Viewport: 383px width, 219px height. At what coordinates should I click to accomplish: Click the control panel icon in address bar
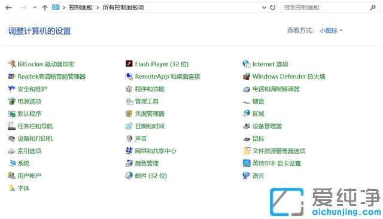[56, 8]
